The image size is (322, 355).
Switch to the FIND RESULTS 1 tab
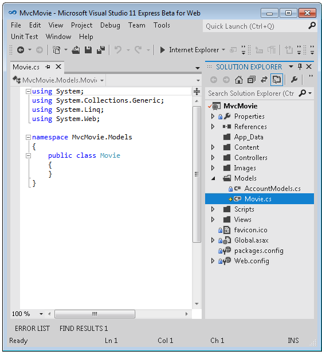pyautogui.click(x=84, y=328)
